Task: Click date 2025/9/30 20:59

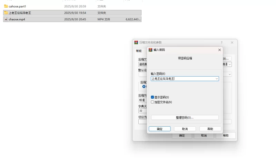Action: coord(75,6)
